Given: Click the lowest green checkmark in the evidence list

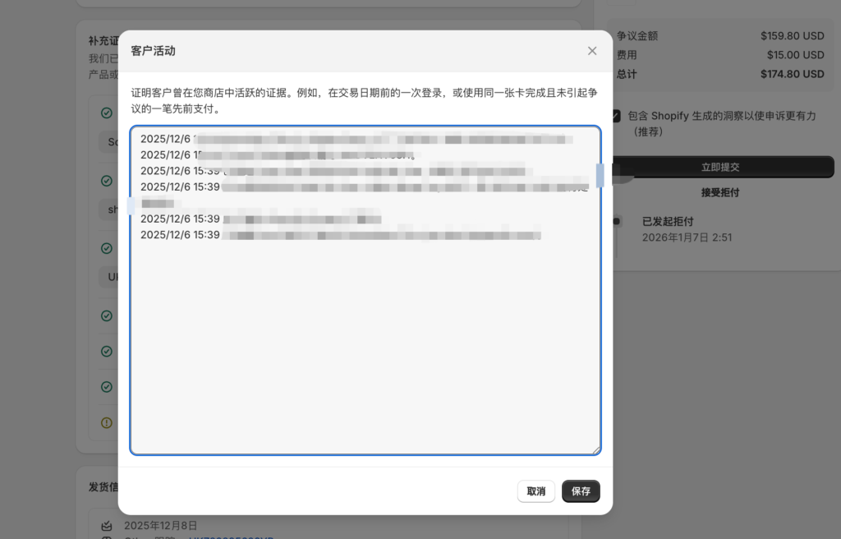Looking at the screenshot, I should (x=106, y=386).
